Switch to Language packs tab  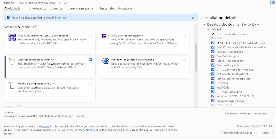coord(81,8)
